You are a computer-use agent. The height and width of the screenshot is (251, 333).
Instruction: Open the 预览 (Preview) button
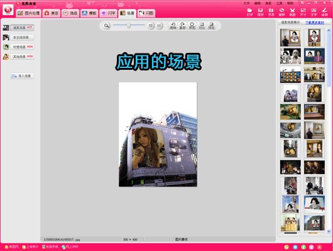click(x=211, y=26)
